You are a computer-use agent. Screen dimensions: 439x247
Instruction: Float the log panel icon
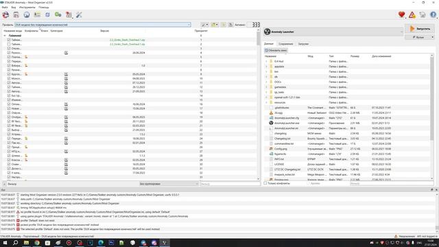432,189
